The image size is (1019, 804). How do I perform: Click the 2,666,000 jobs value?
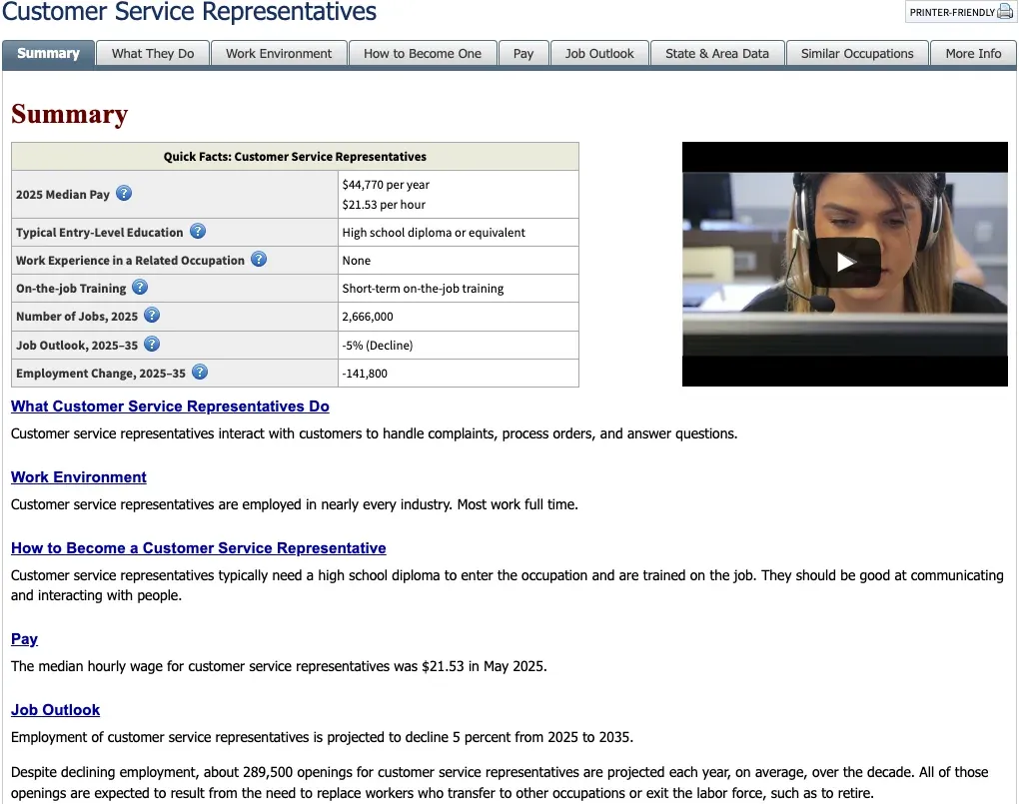click(x=368, y=317)
